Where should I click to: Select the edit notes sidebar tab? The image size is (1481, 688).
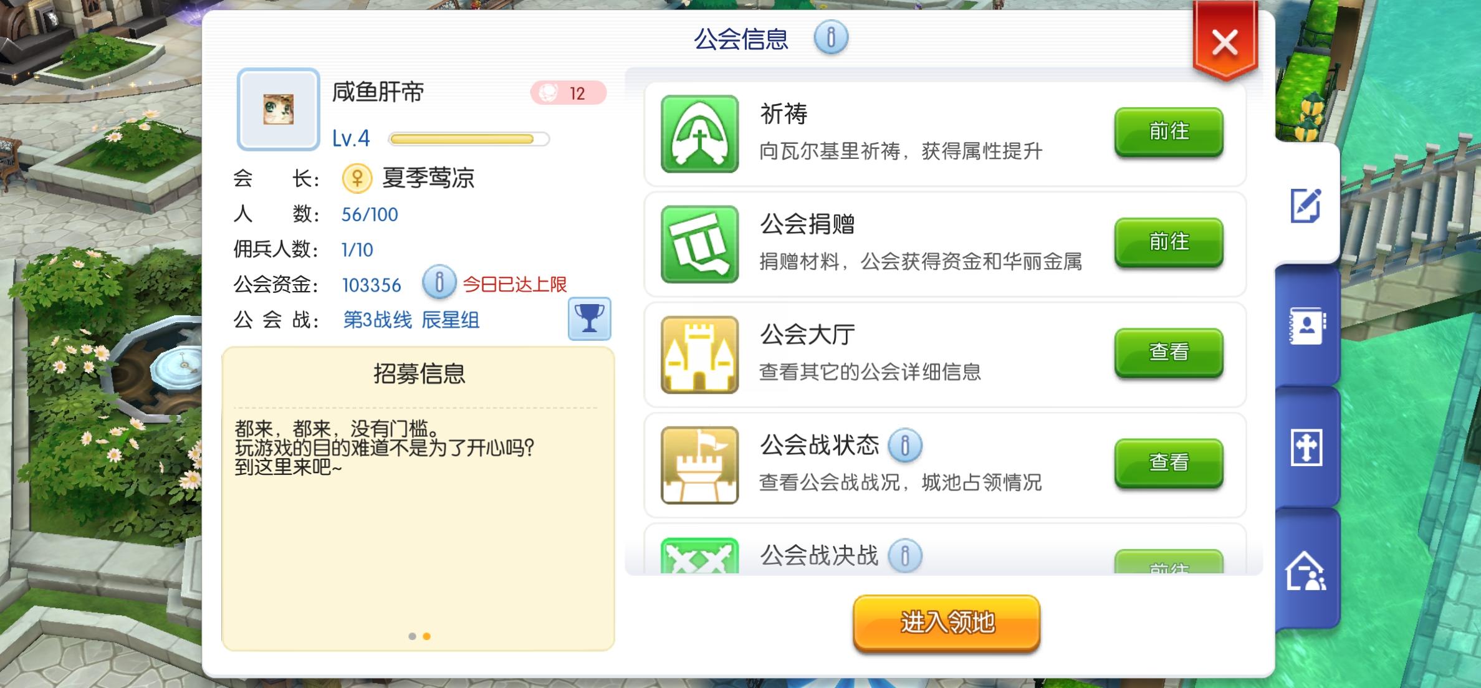coord(1306,205)
